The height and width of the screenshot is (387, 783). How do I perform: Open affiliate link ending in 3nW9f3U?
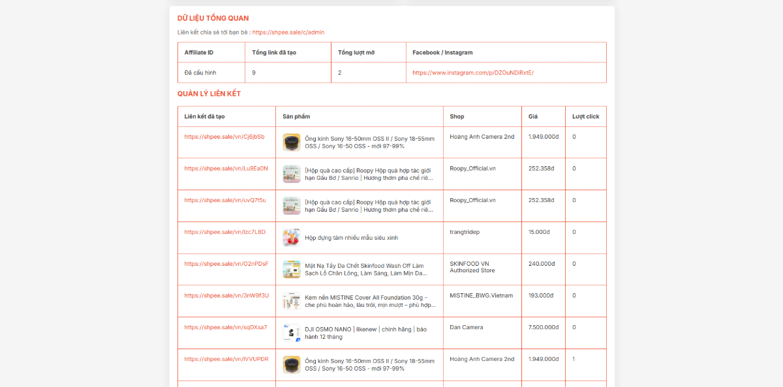(x=226, y=296)
